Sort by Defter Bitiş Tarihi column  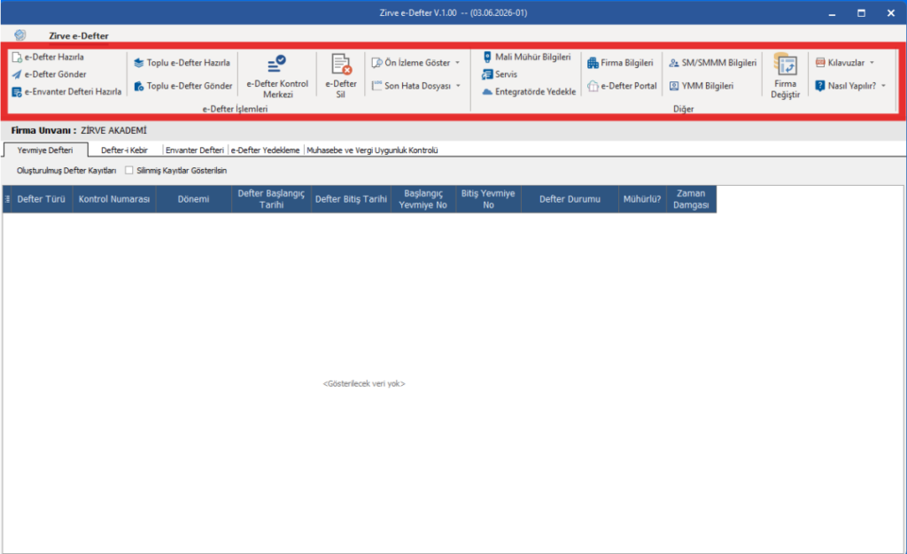[x=351, y=199]
